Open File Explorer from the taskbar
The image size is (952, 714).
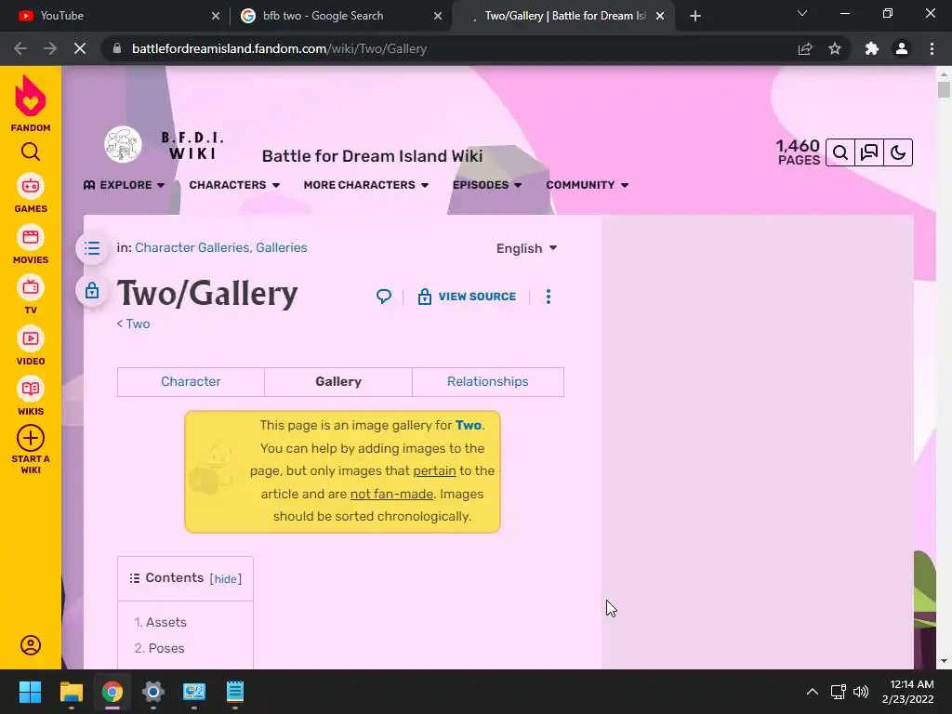[71, 692]
